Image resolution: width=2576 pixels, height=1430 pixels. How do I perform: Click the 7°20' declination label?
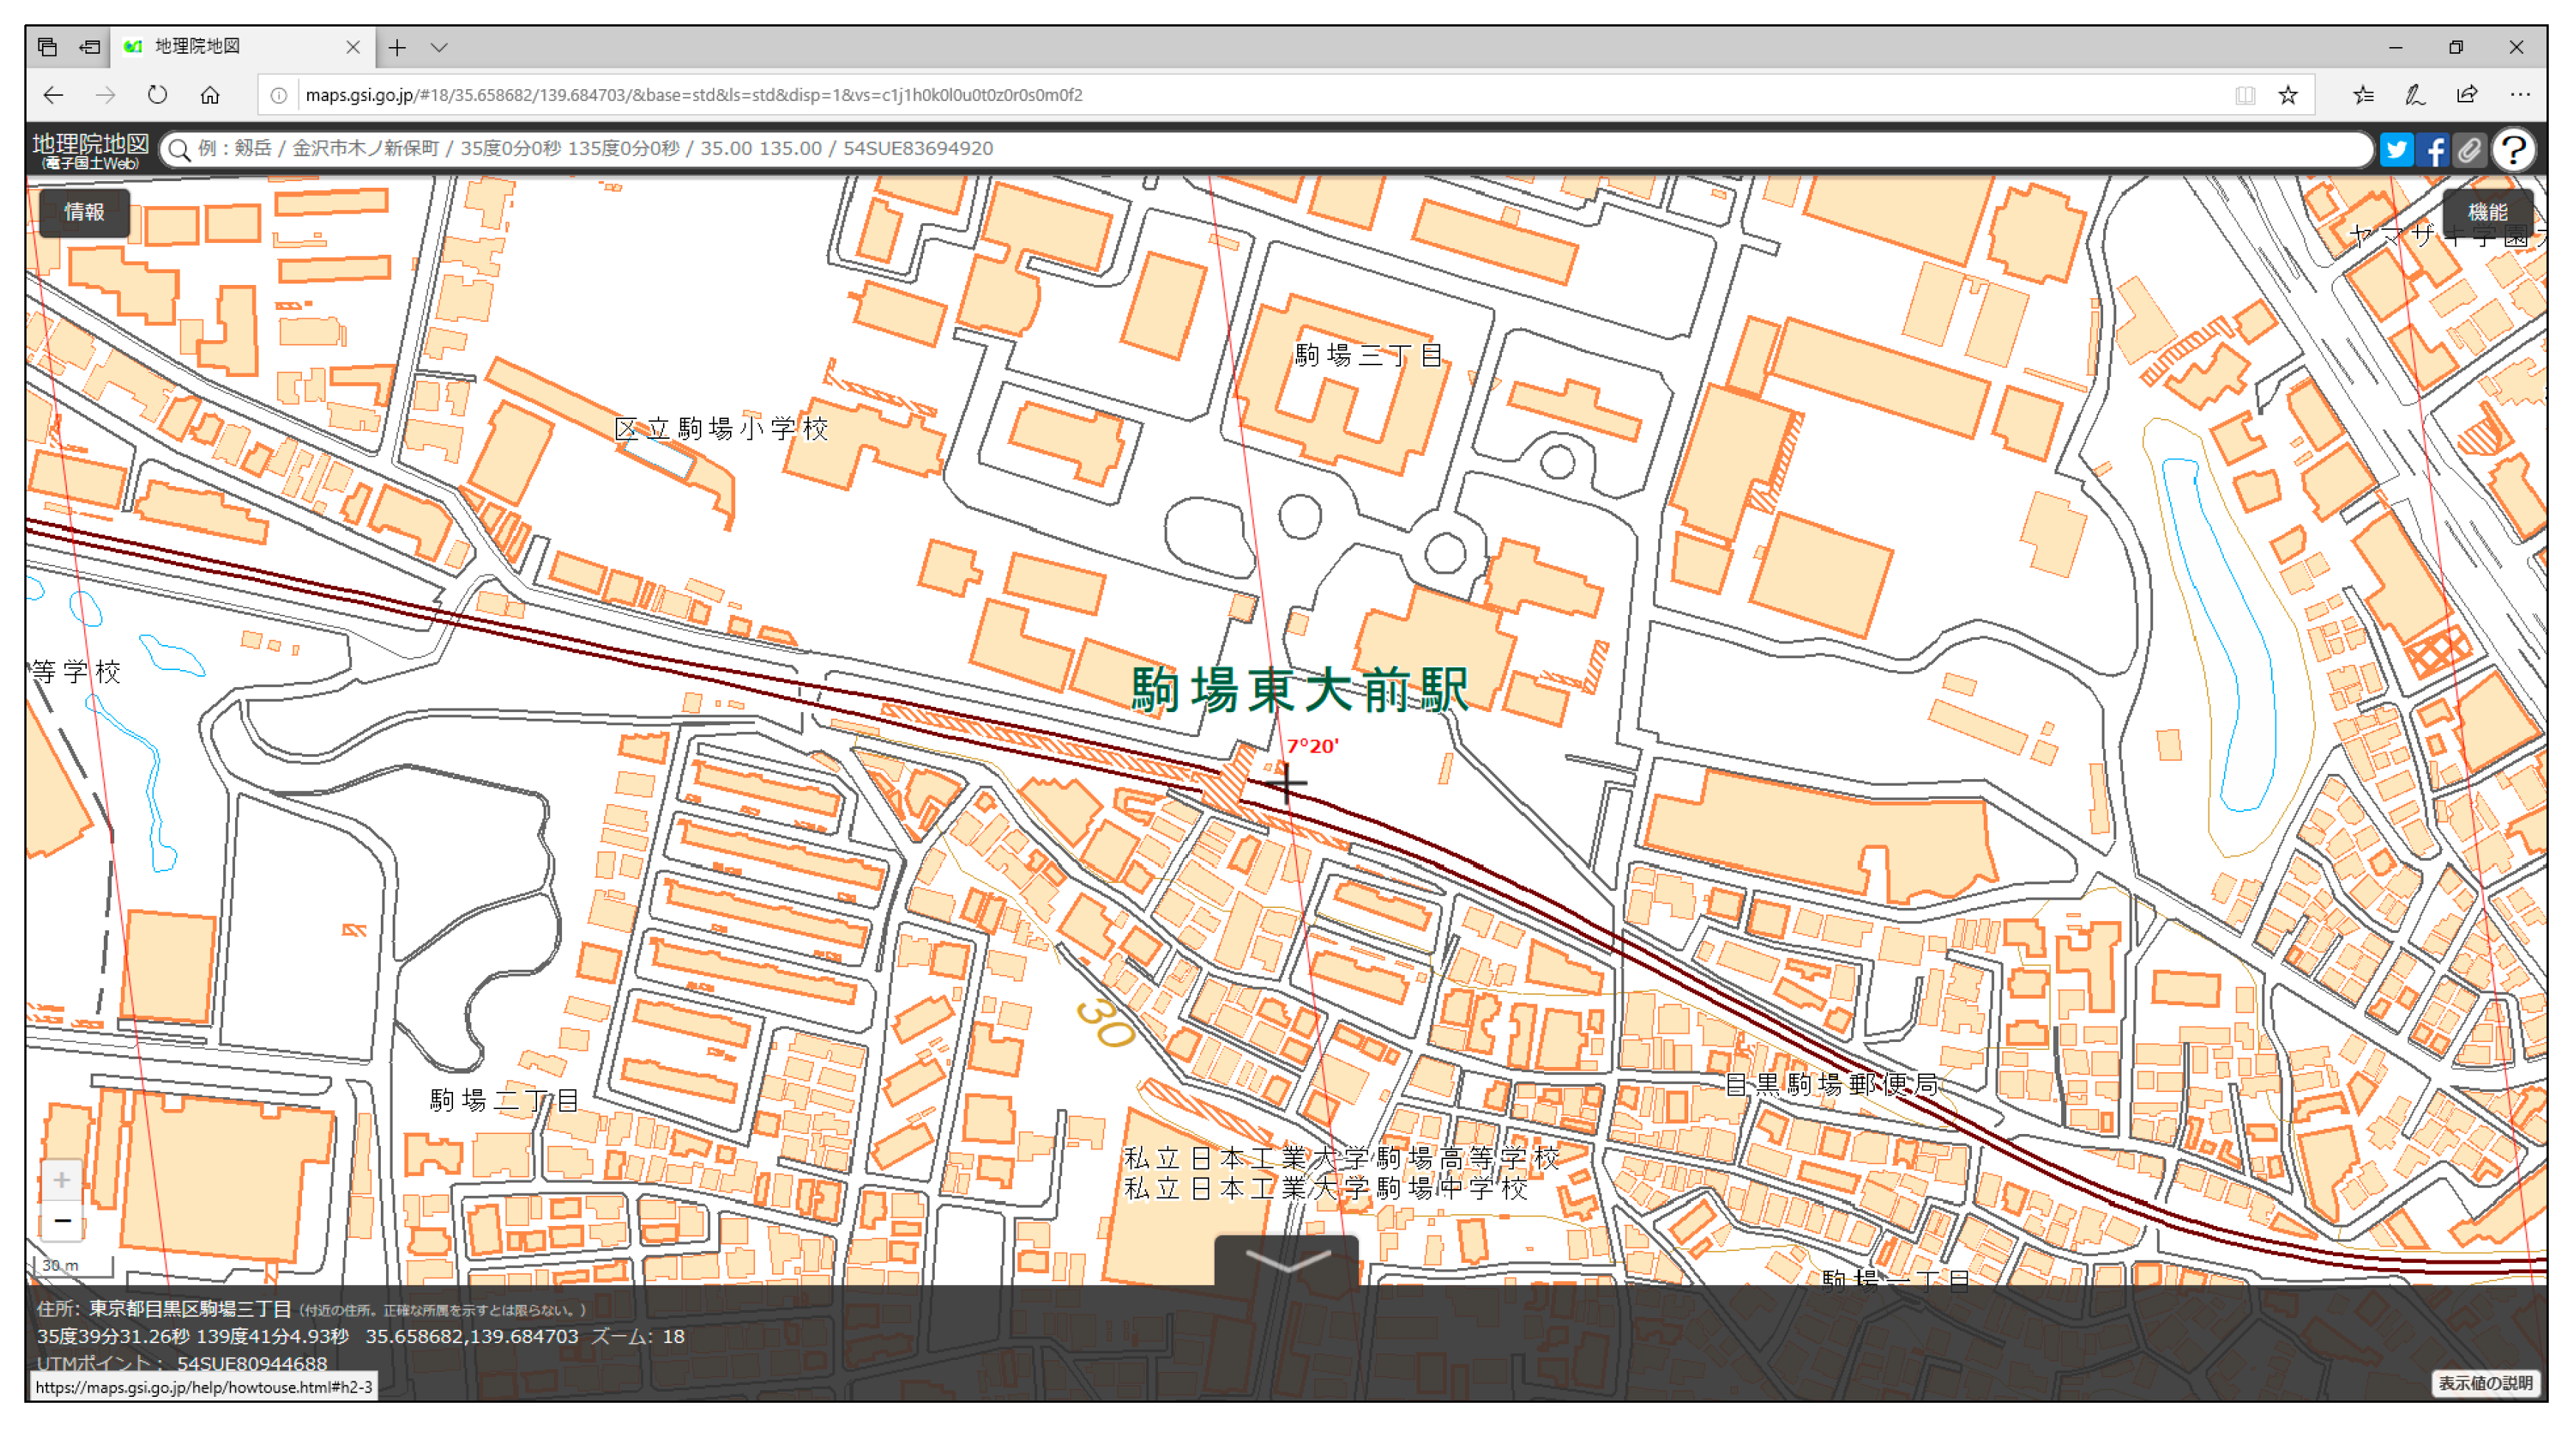coord(1312,745)
